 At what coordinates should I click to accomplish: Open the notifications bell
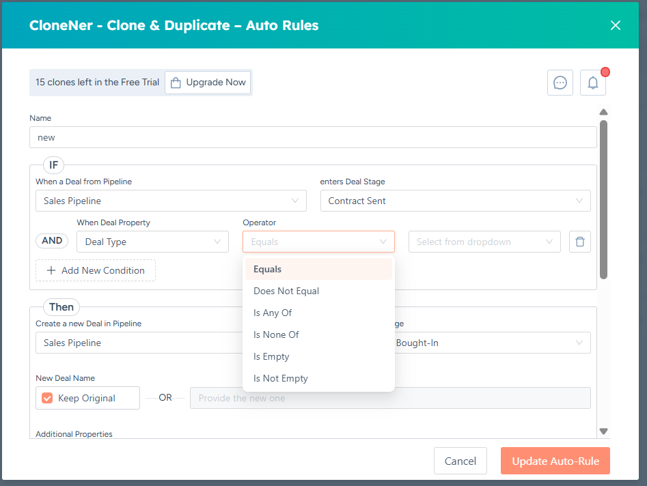tap(593, 83)
